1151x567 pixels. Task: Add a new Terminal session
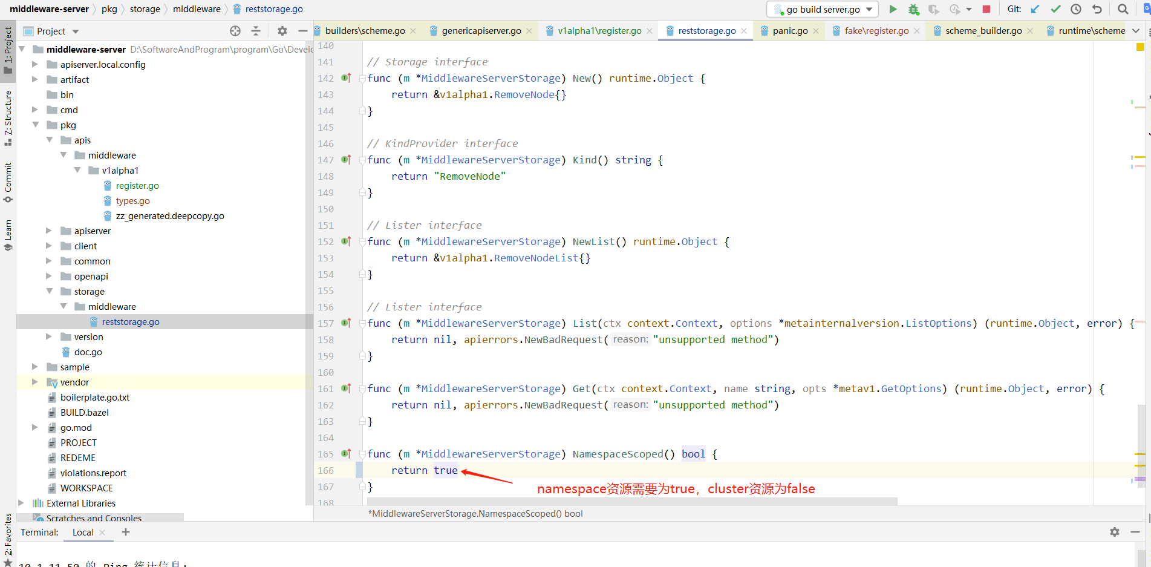pyautogui.click(x=126, y=532)
